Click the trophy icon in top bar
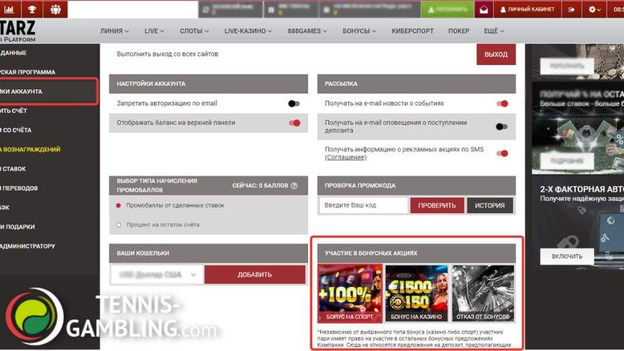 33,9
